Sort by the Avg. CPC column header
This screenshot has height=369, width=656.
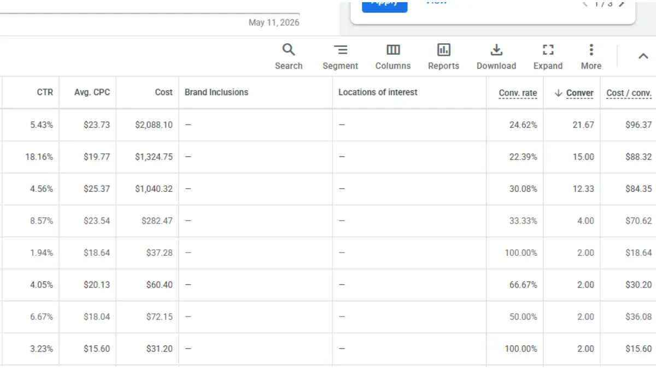tap(92, 92)
